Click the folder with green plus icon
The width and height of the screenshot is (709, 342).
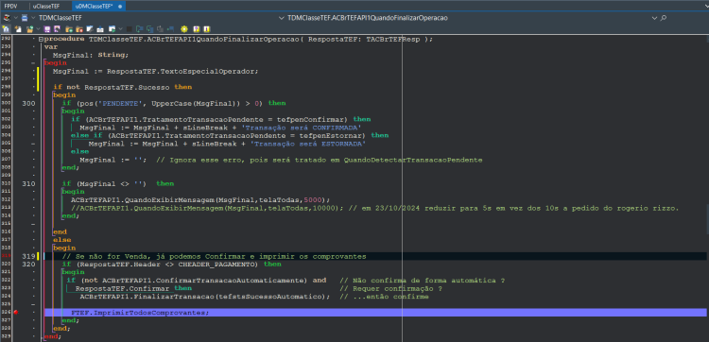(69, 29)
